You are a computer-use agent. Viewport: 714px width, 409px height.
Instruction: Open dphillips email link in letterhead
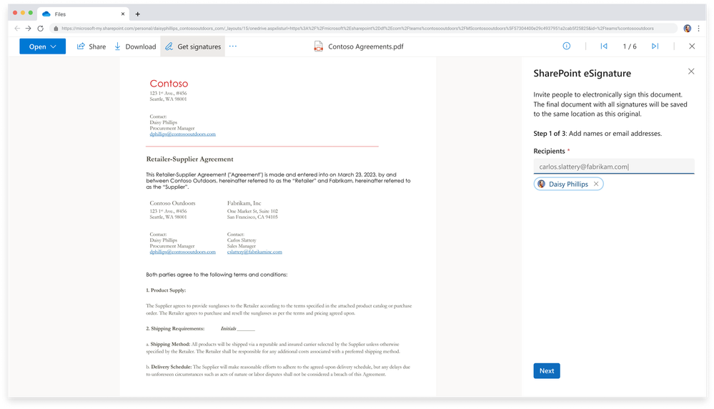tap(182, 134)
